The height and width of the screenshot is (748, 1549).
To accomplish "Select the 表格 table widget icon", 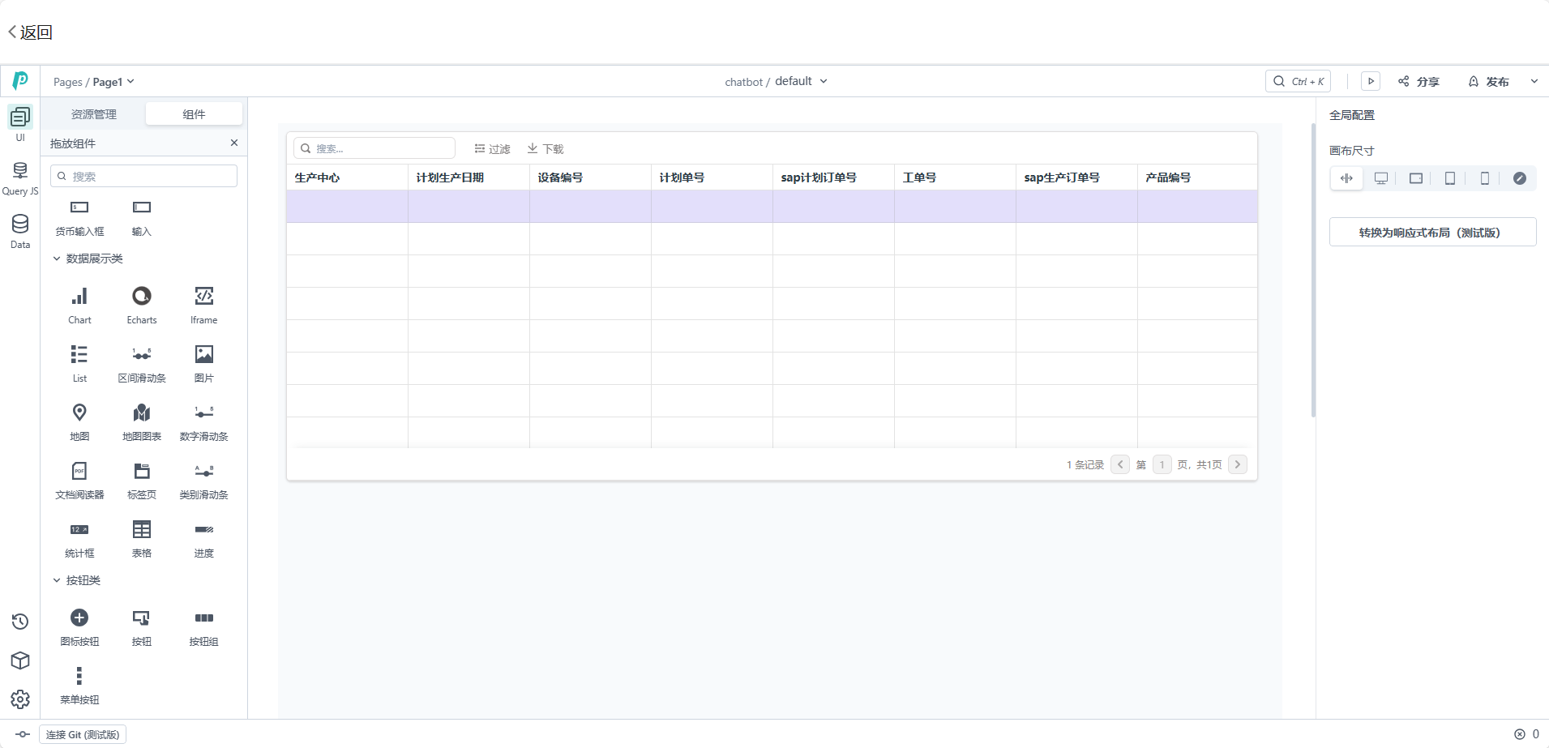I will pyautogui.click(x=142, y=530).
